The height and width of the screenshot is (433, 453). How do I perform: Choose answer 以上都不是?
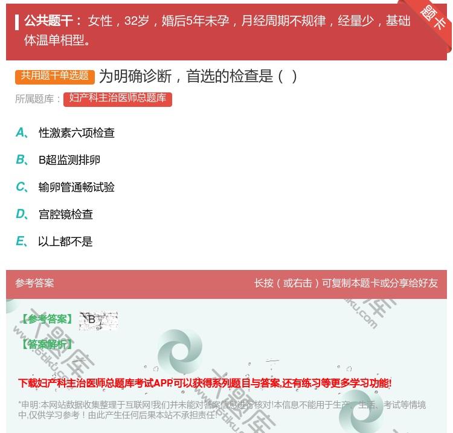coord(65,242)
